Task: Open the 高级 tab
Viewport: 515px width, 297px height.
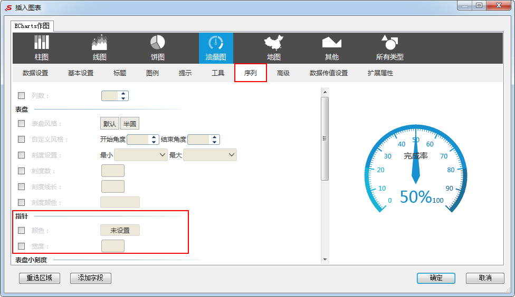Action: [283, 73]
